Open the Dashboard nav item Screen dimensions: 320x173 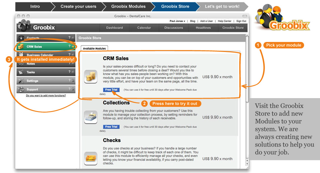tap(114, 28)
